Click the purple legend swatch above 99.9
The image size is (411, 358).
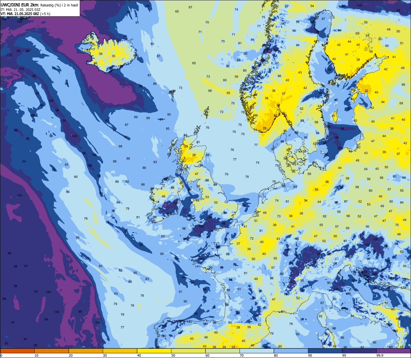tap(394, 351)
